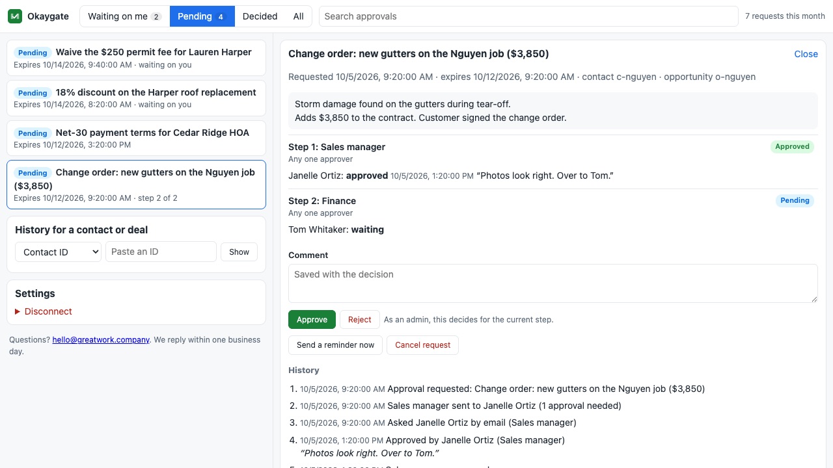This screenshot has height=468, width=833.
Task: Click the Approved badge on Step 1
Action: (x=792, y=147)
